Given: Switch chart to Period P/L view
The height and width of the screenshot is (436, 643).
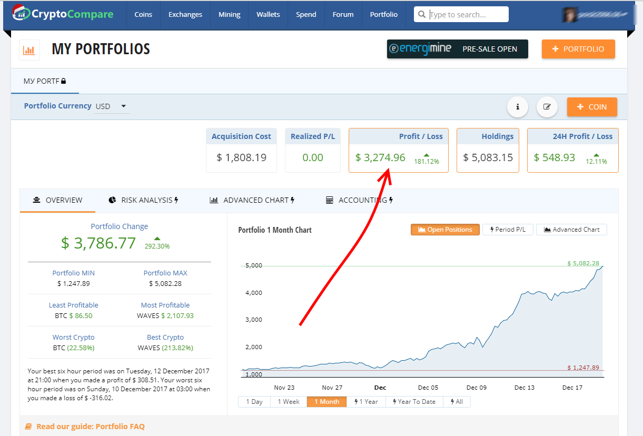Looking at the screenshot, I should (x=508, y=230).
